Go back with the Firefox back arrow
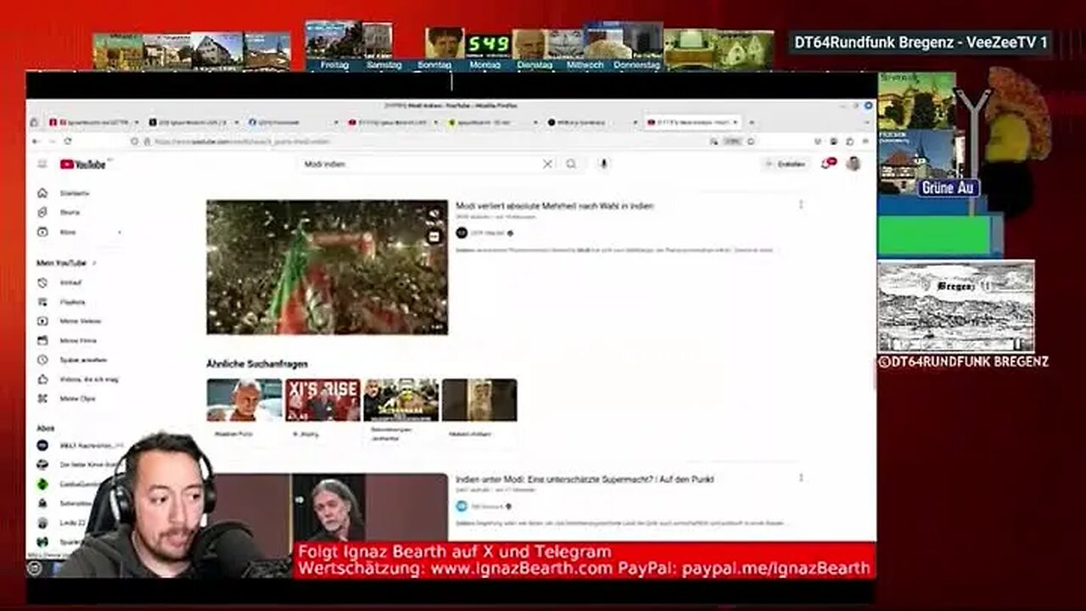Image resolution: width=1086 pixels, height=611 pixels. (x=36, y=142)
